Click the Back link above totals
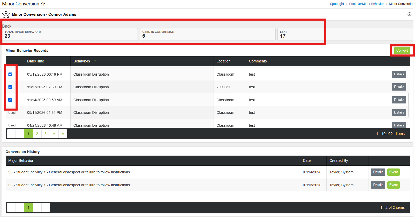Image resolution: width=415 pixels, height=217 pixels. [7, 26]
